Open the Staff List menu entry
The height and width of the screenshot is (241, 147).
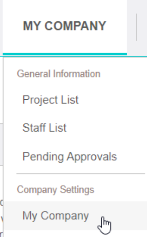tap(44, 128)
